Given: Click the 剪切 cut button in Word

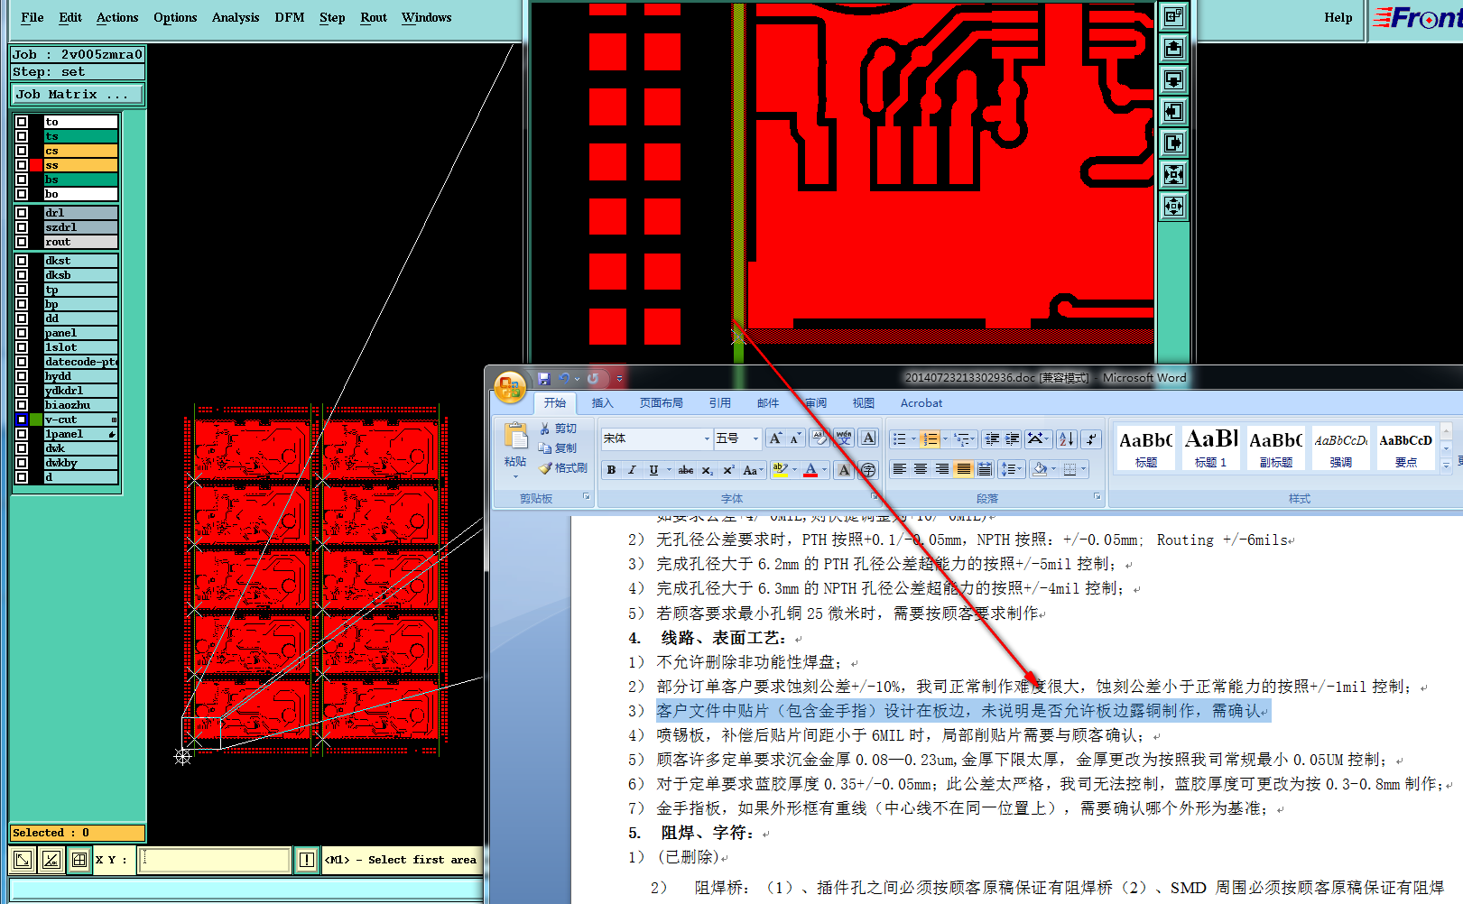Looking at the screenshot, I should click(x=559, y=429).
